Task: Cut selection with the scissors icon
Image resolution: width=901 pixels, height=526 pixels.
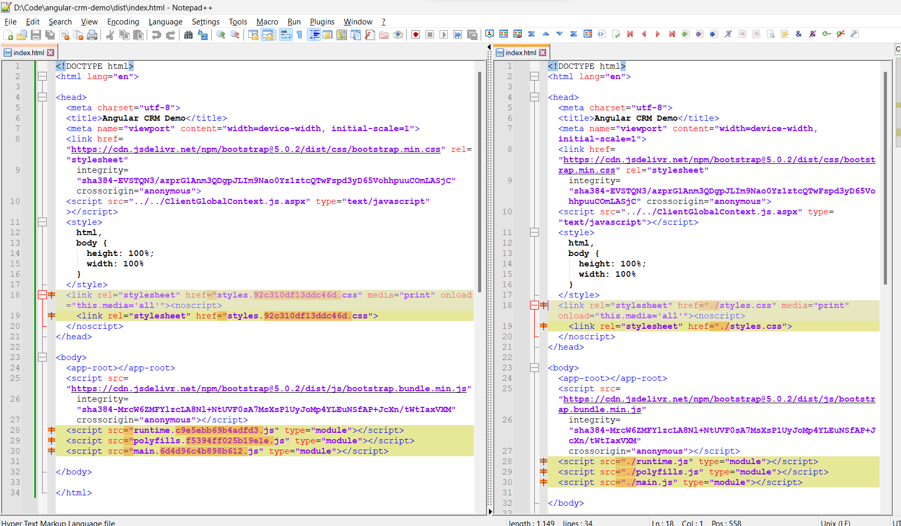Action: [110, 35]
